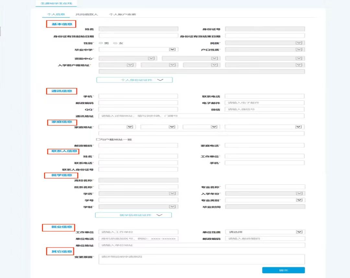Switch to the 个人账户变更 tab
Image resolution: width=350 pixels, height=278 pixels.
[122, 15]
